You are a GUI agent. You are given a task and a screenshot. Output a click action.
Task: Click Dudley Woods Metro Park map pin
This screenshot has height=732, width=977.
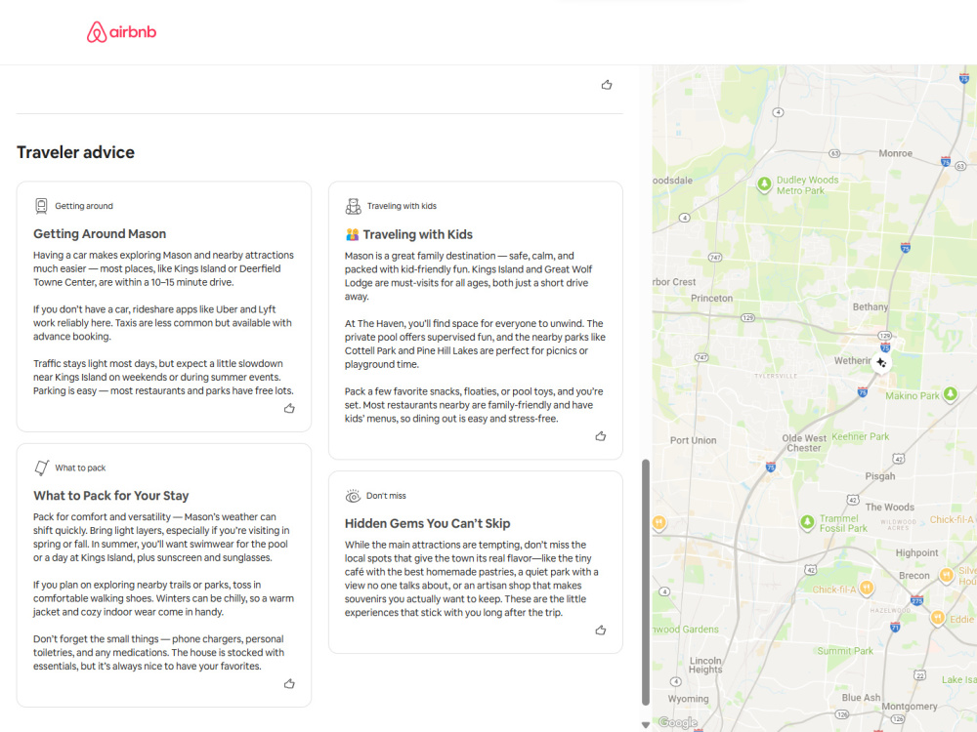[764, 184]
